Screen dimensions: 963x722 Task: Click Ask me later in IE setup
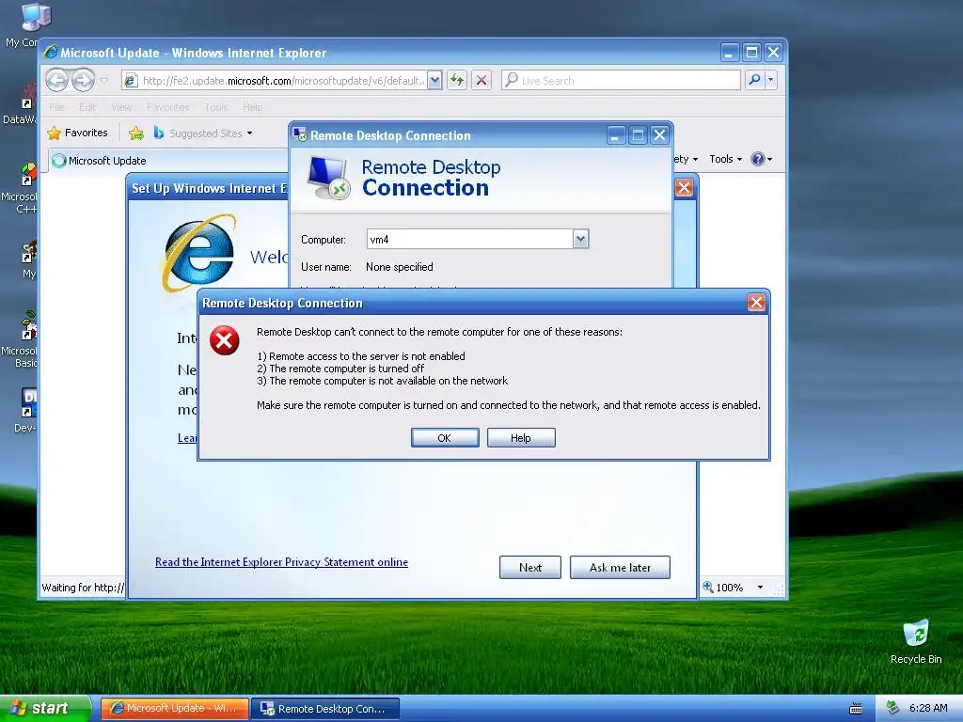click(620, 567)
